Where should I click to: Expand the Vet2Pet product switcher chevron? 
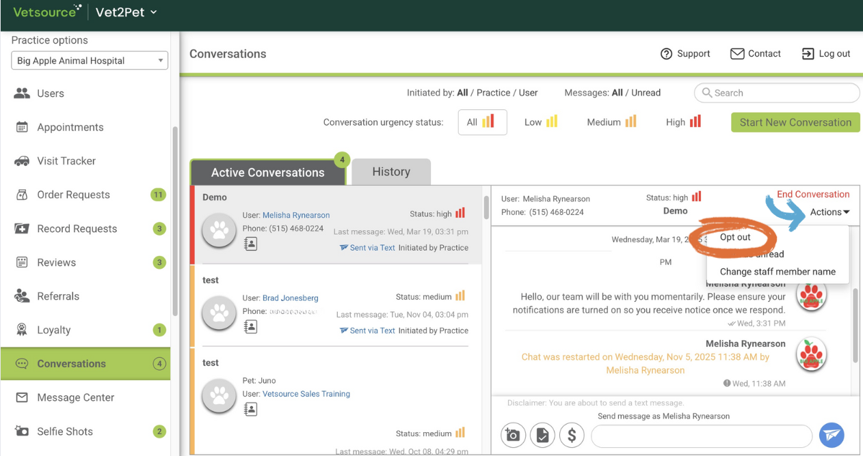coord(154,12)
